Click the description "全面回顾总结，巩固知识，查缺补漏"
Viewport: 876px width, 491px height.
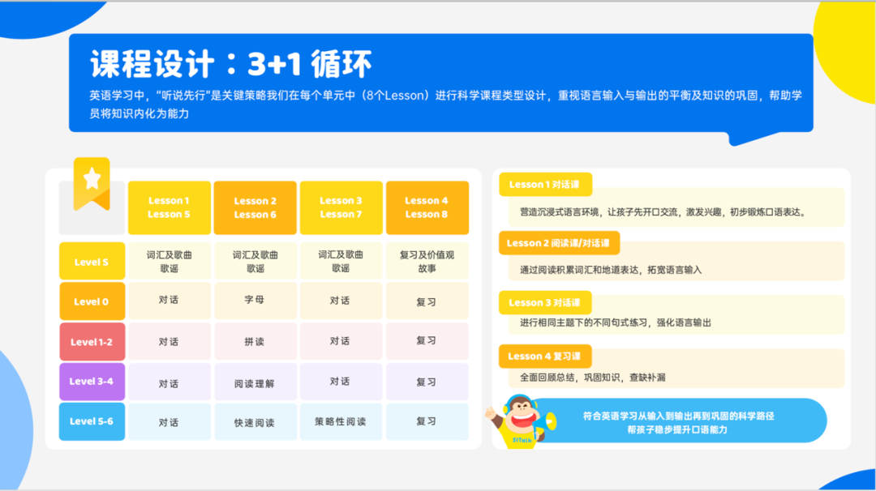point(592,378)
